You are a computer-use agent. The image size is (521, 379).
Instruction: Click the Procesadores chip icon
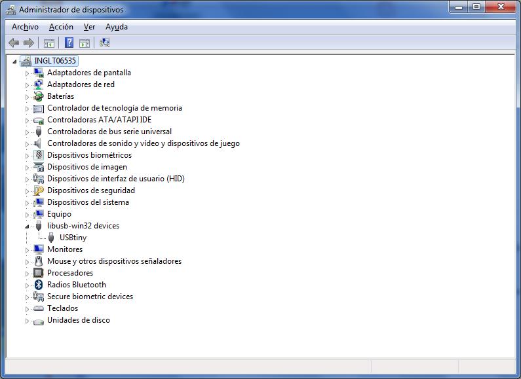pos(39,273)
